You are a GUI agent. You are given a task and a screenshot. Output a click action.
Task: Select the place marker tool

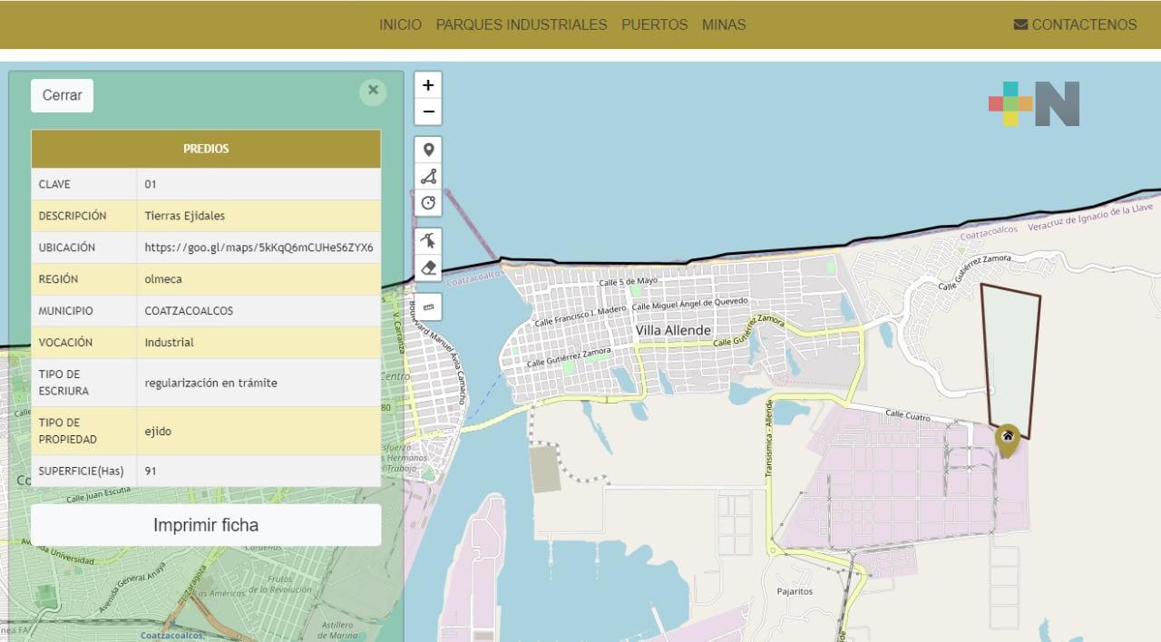[428, 150]
